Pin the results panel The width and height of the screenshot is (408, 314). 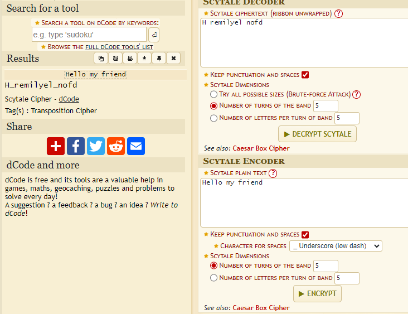point(159,59)
